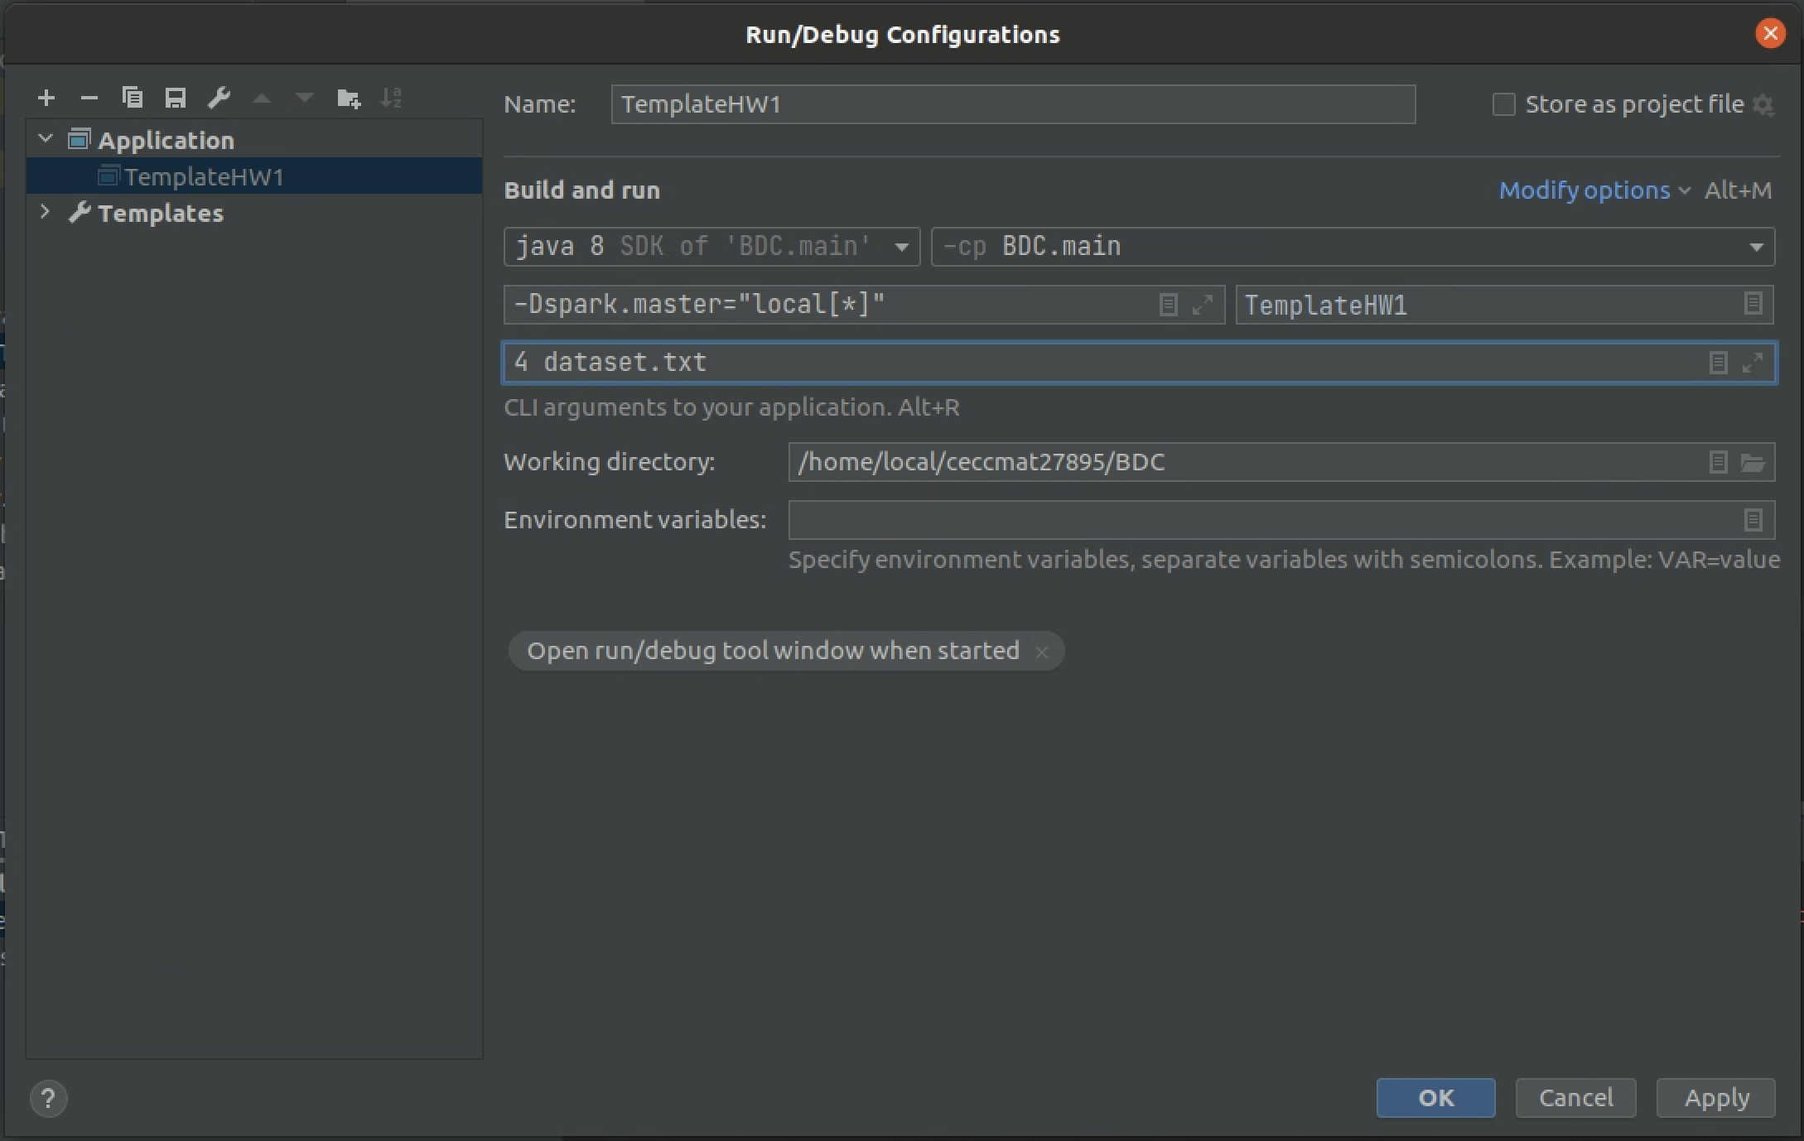This screenshot has width=1804, height=1141.
Task: Open the environment variables editor icon
Action: 1753,520
